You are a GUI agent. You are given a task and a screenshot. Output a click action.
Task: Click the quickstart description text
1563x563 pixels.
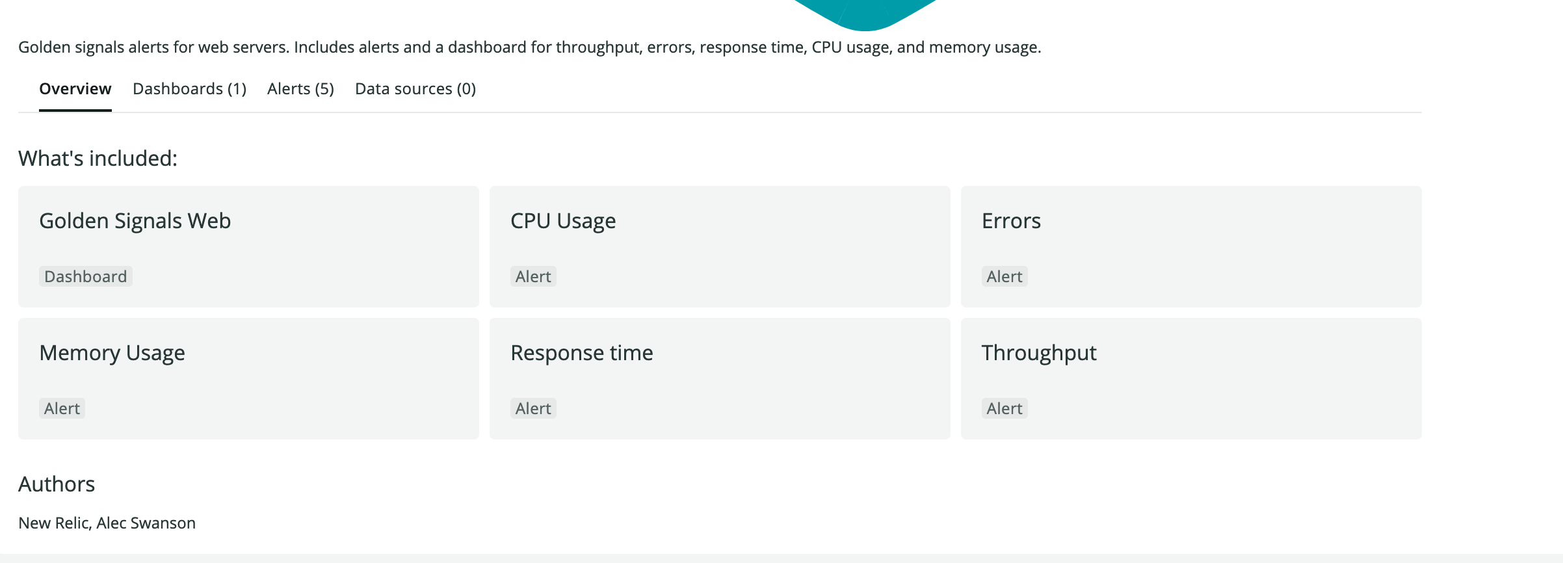[x=530, y=47]
